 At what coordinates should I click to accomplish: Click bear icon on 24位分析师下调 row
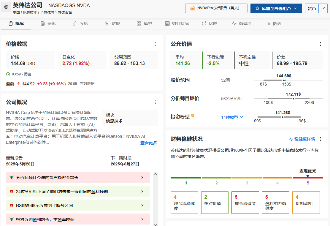coord(12,191)
